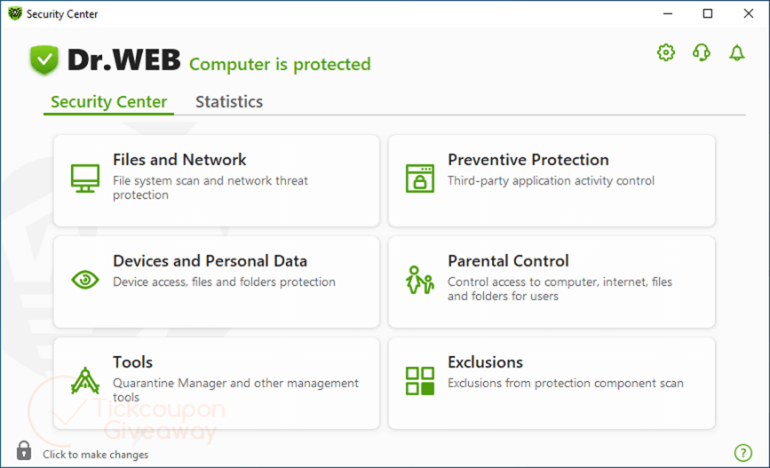770x468 pixels.
Task: Click the Tools compass icon
Action: 85,381
